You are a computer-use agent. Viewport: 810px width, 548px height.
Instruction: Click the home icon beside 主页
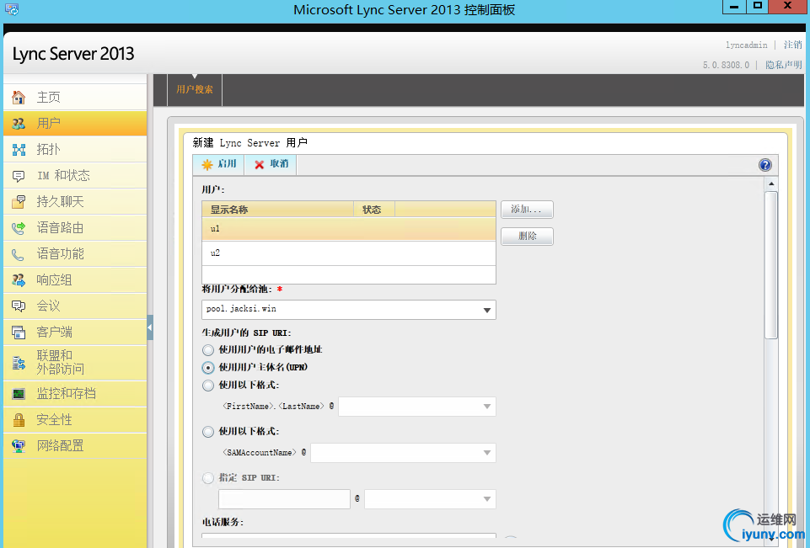[x=19, y=97]
